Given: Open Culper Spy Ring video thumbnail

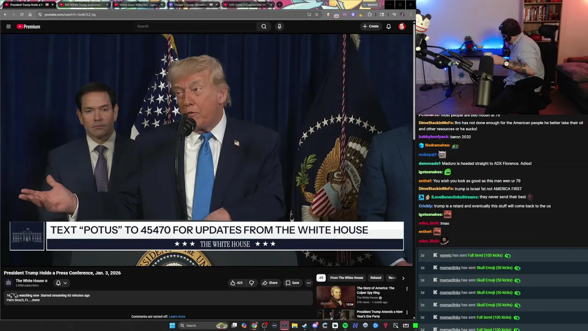Looking at the screenshot, I should click(335, 297).
